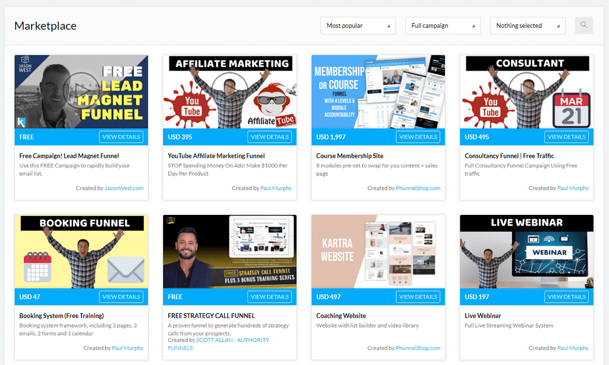
Task: Click the 'USD 1,997' price label
Action: pyautogui.click(x=331, y=137)
